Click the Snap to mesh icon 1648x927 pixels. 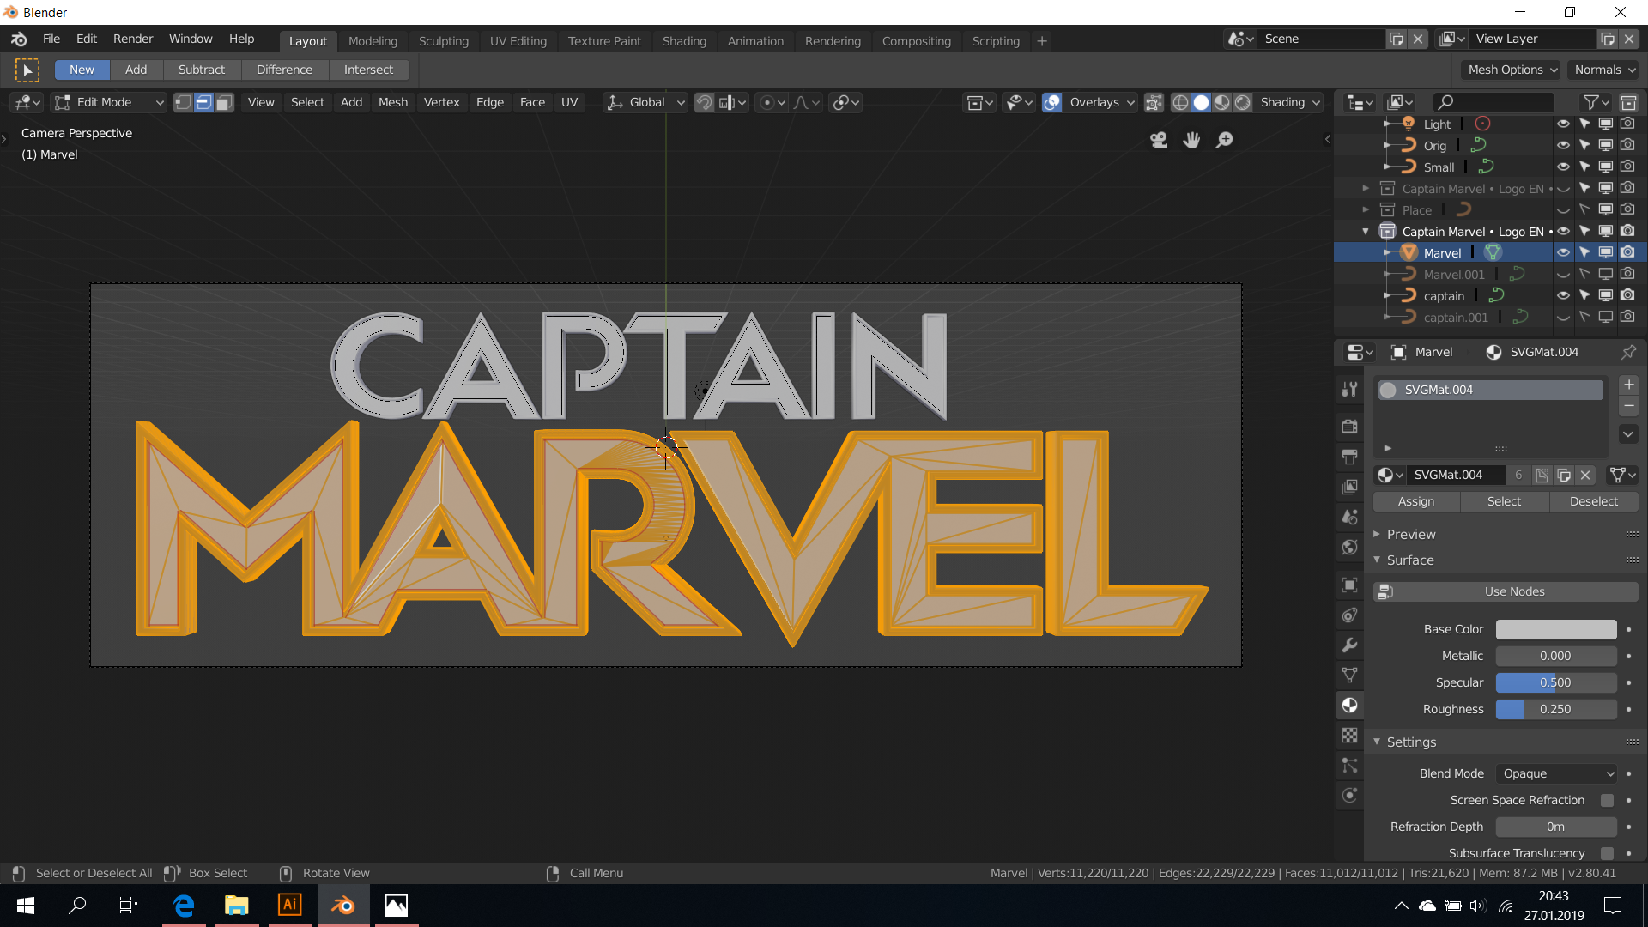tap(703, 102)
